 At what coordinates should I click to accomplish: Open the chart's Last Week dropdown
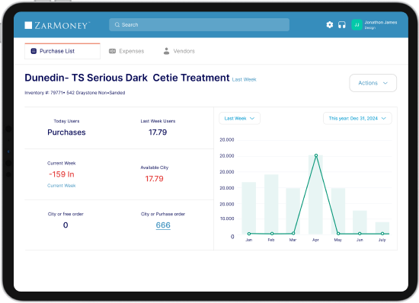[239, 118]
